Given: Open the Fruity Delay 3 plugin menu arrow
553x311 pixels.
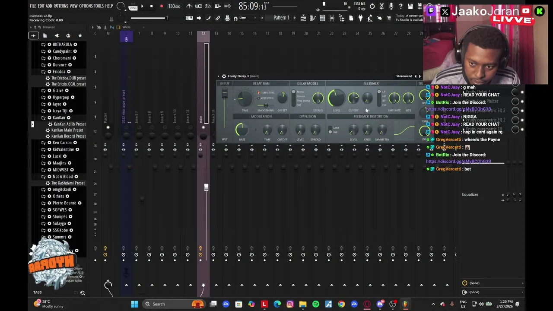Looking at the screenshot, I should pyautogui.click(x=218, y=76).
